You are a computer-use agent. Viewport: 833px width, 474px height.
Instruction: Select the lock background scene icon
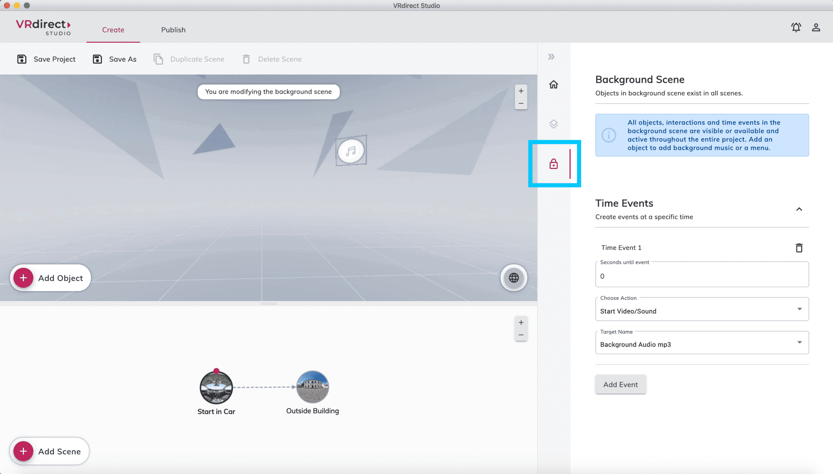click(554, 164)
